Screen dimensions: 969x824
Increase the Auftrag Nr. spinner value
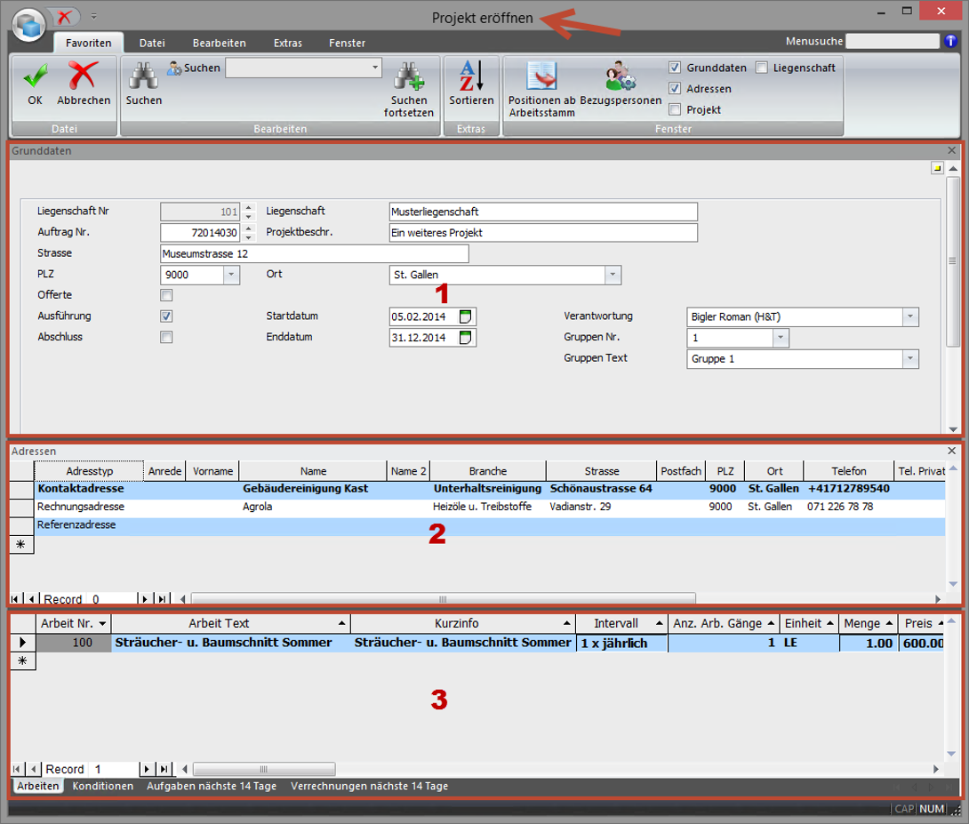click(x=248, y=228)
